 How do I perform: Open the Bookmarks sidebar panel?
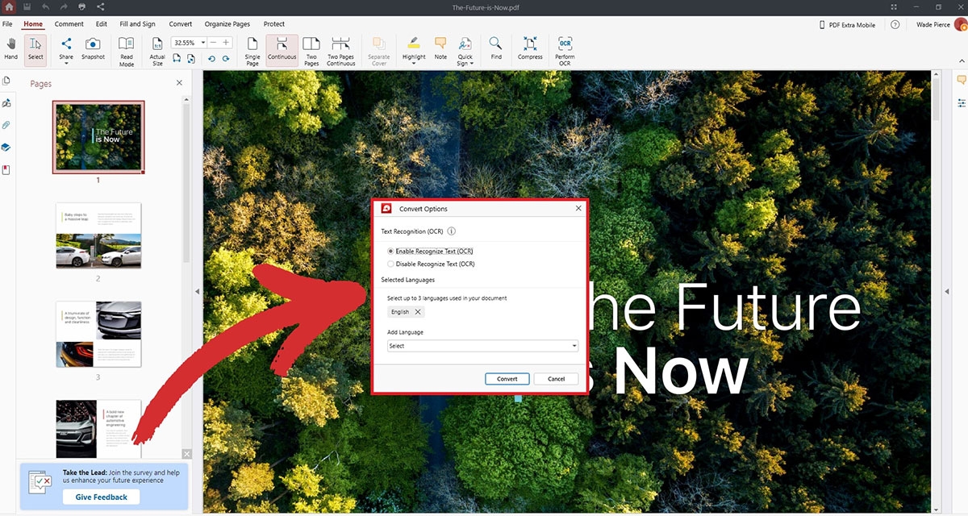(x=6, y=170)
